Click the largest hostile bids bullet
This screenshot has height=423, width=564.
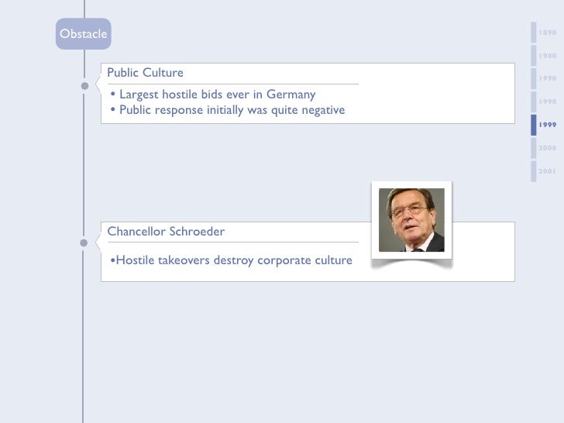(213, 95)
